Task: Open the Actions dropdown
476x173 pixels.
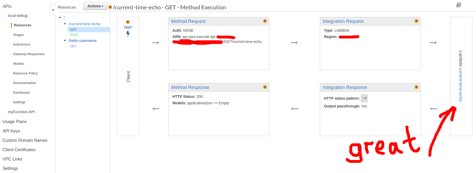Action: tap(95, 6)
